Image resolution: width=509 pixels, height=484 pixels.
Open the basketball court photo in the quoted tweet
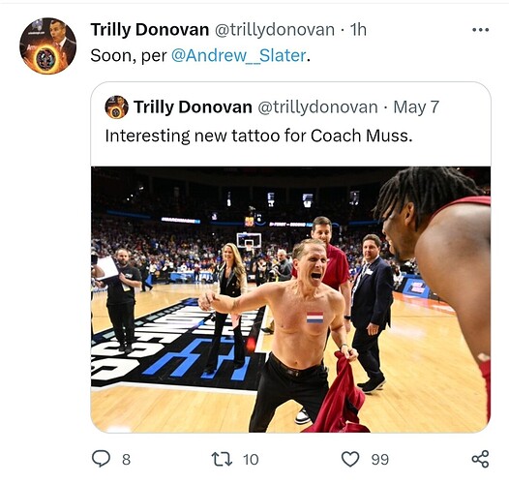[291, 299]
